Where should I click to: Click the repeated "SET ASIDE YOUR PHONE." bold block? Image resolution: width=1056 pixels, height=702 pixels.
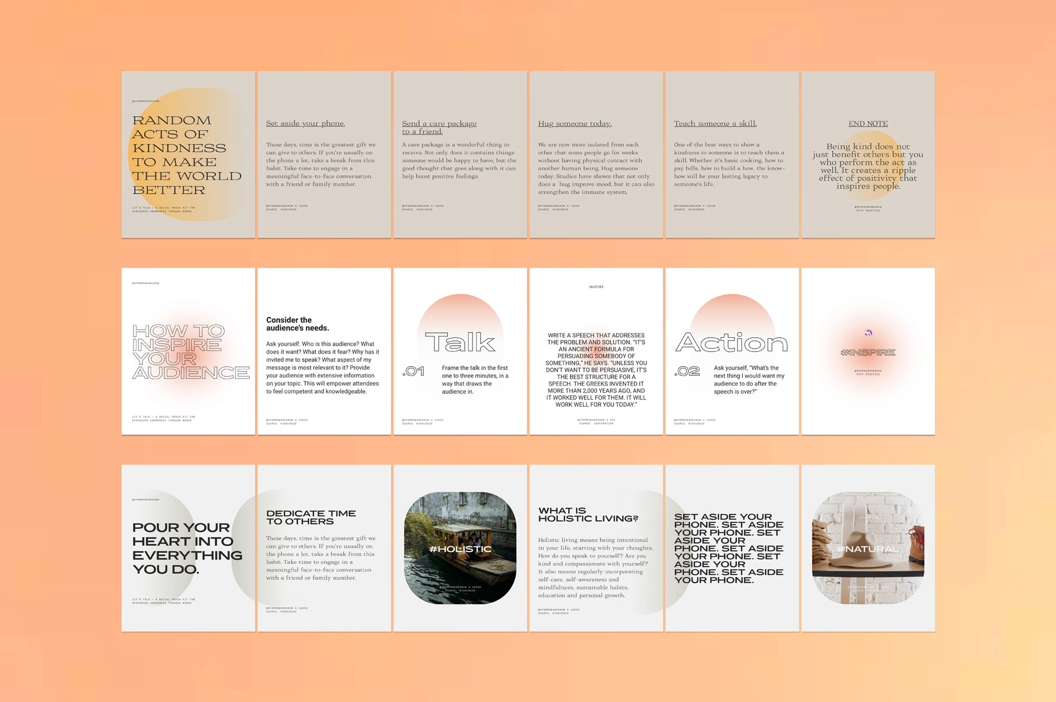(x=729, y=548)
